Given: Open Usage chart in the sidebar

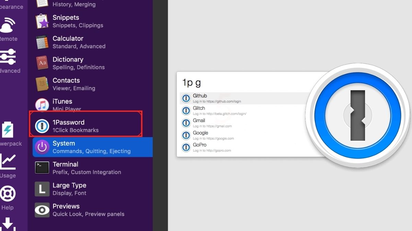Looking at the screenshot, I should pos(8,166).
